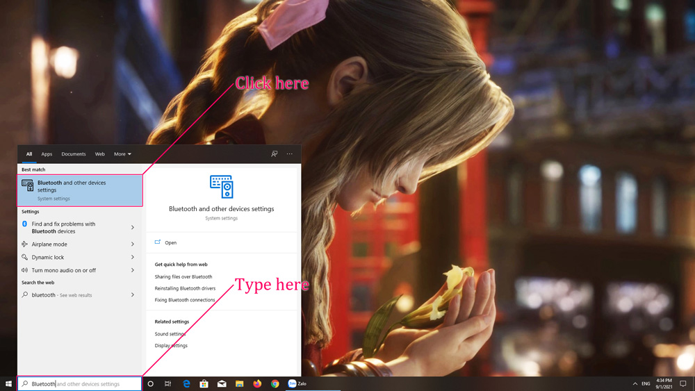Select the All search filter tab
The image size is (695, 391).
point(28,154)
